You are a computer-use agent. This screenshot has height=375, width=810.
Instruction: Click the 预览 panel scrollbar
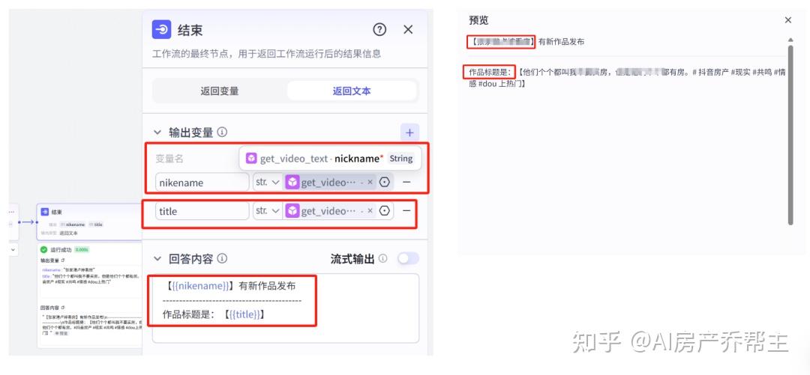pos(790,134)
